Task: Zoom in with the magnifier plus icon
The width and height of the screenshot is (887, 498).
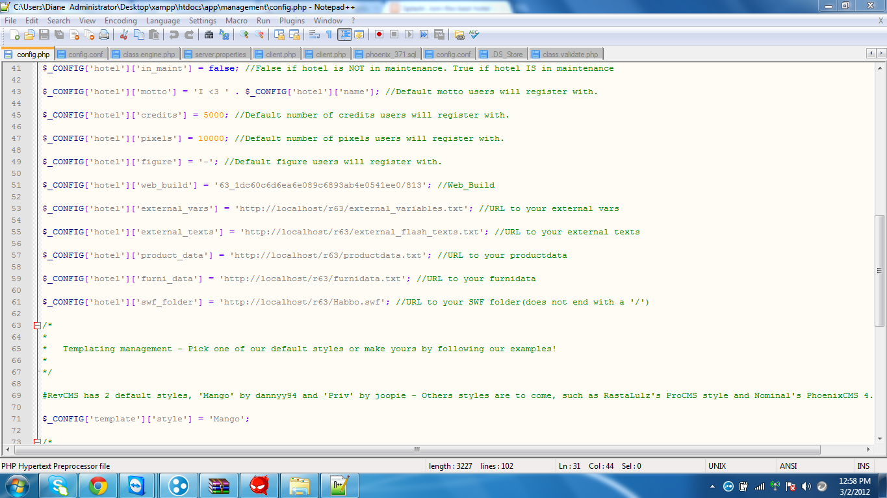Action: 244,34
